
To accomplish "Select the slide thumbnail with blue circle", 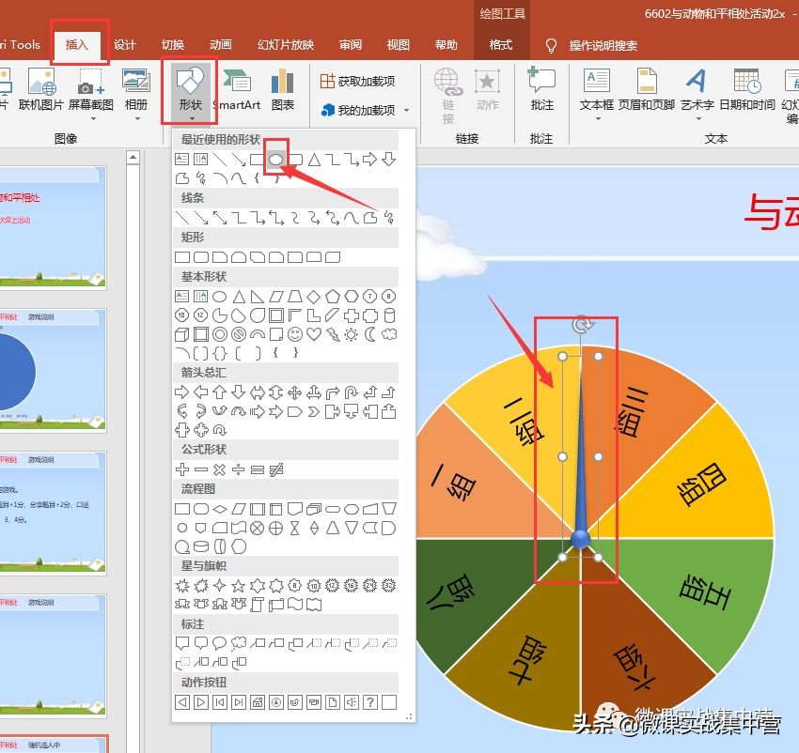I will (x=53, y=371).
